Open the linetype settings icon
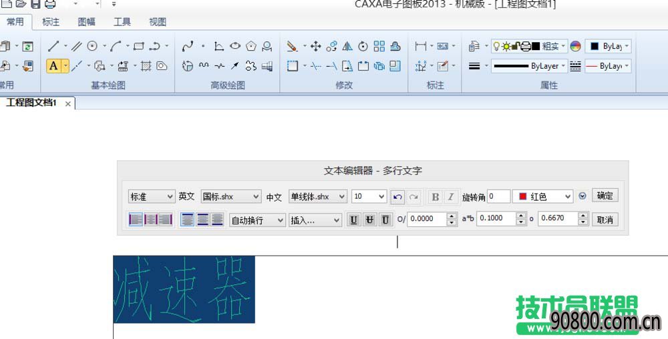 576,66
